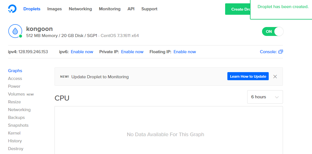Viewport: 312px width, 154px height.
Task: Select the Power sidebar tab
Action: click(14, 86)
